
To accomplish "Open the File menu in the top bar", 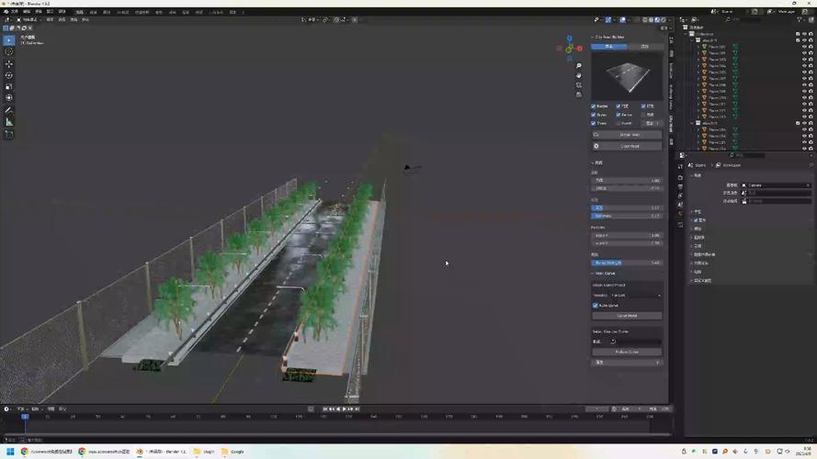I will [14, 11].
